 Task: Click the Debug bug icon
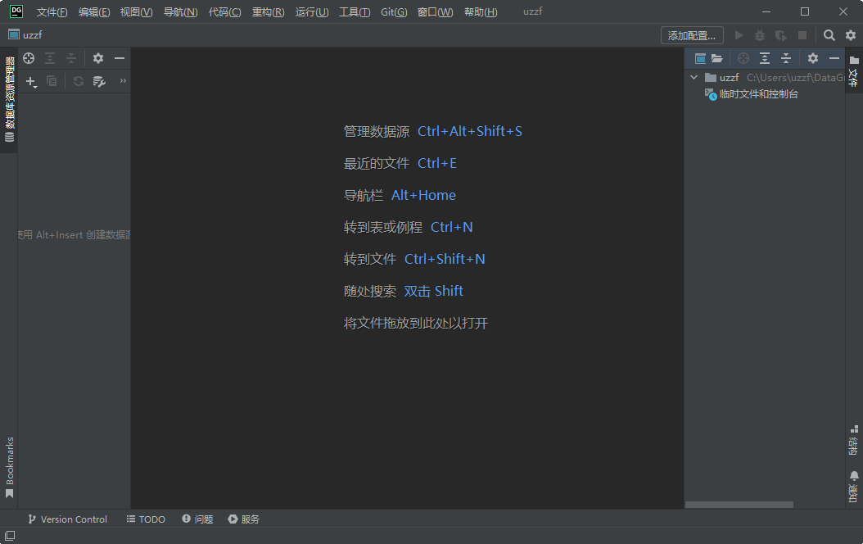760,35
